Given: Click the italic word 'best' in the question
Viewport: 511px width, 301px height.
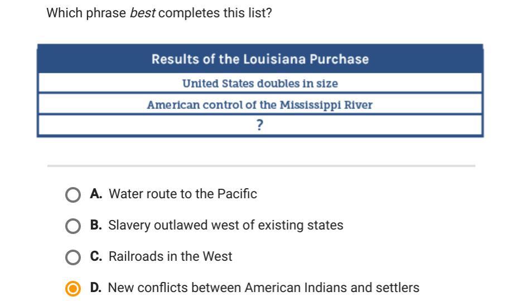Looking at the screenshot, I should (x=143, y=13).
